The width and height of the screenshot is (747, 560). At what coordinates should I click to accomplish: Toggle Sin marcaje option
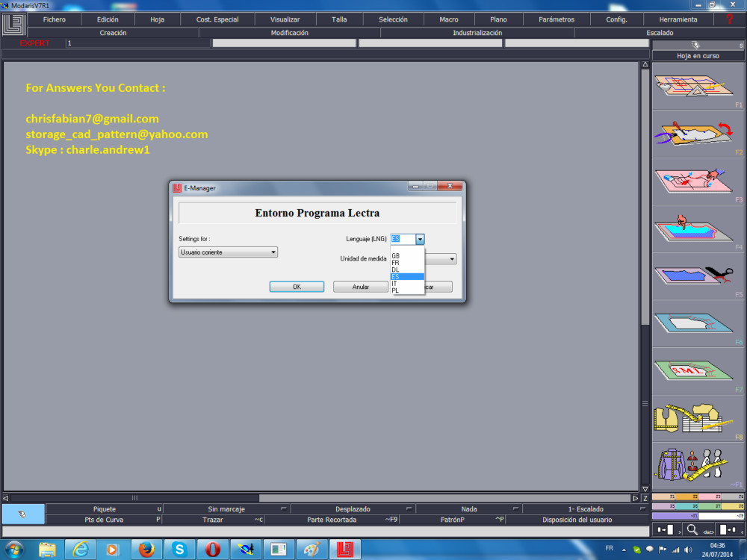pos(226,509)
